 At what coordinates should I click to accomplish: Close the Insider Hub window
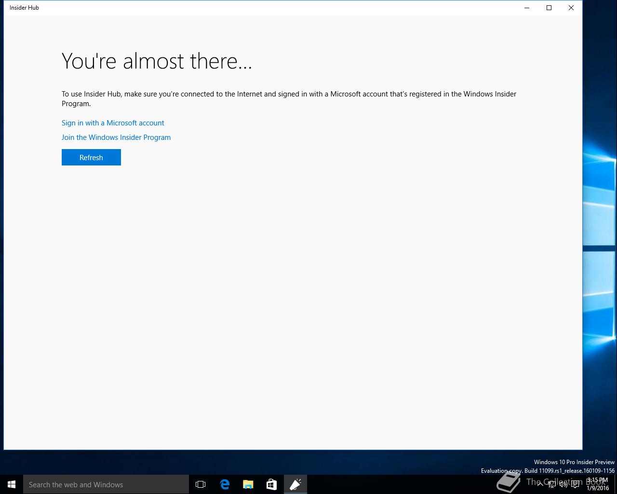pos(571,8)
